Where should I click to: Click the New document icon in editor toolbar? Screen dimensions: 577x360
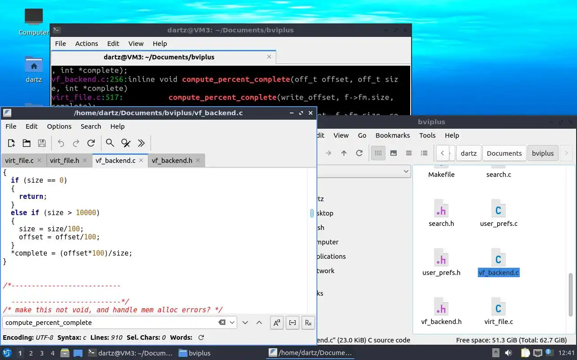click(11, 143)
